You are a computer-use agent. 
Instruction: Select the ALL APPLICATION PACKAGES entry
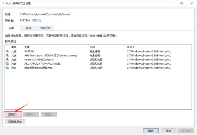98,64
